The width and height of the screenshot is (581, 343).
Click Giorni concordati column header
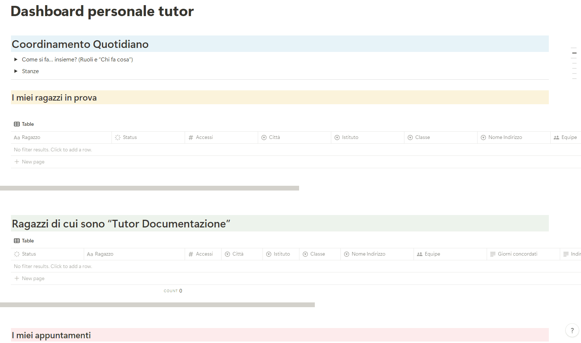(523, 254)
